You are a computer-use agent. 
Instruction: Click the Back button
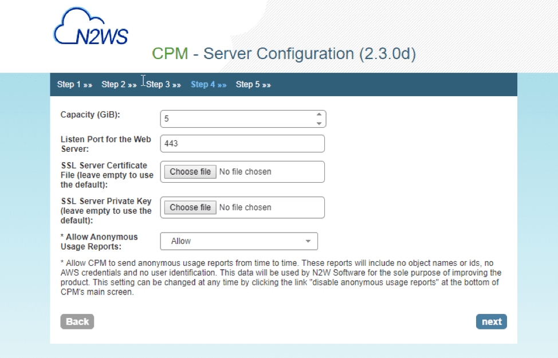click(77, 322)
